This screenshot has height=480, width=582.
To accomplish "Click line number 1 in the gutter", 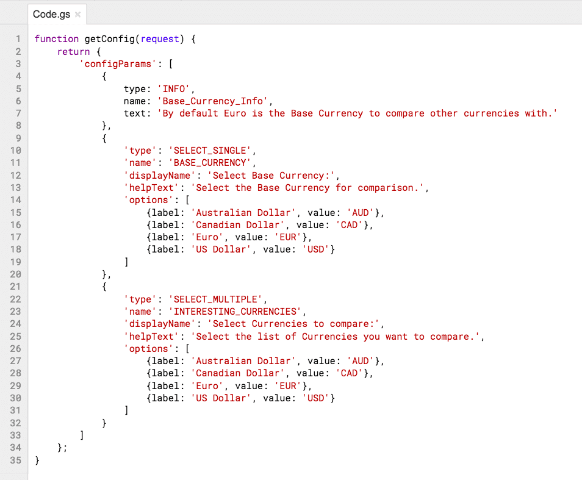I will click(18, 38).
